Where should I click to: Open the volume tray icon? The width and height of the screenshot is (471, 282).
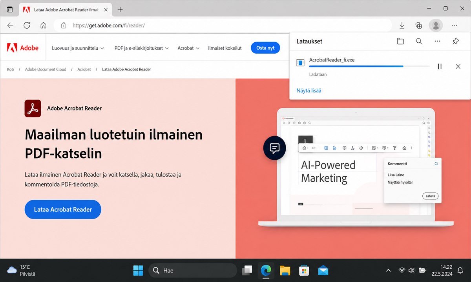[412, 270]
